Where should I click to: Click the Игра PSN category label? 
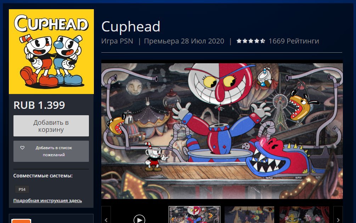(x=117, y=41)
